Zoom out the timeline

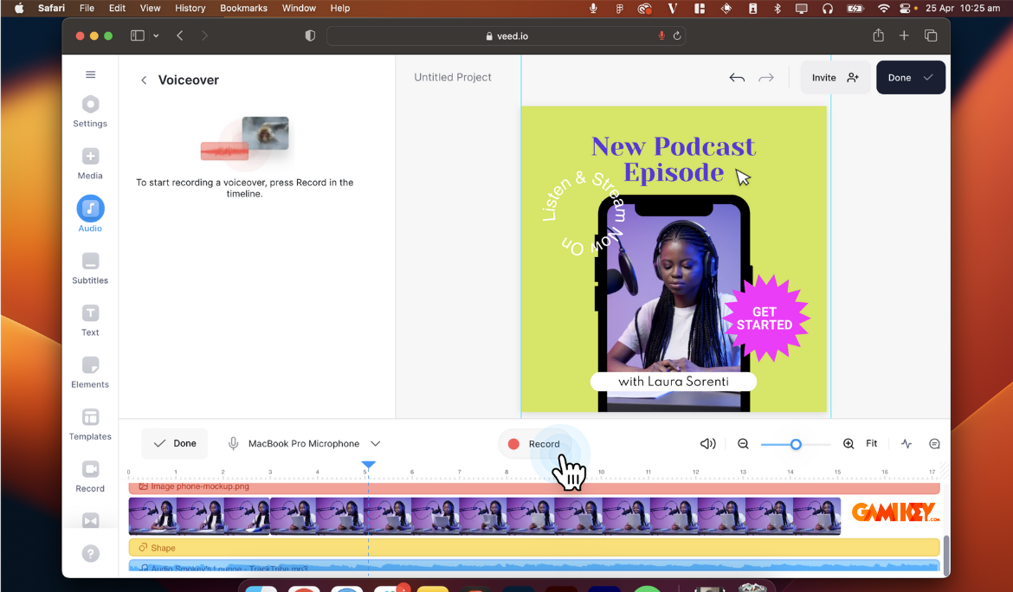(x=743, y=443)
